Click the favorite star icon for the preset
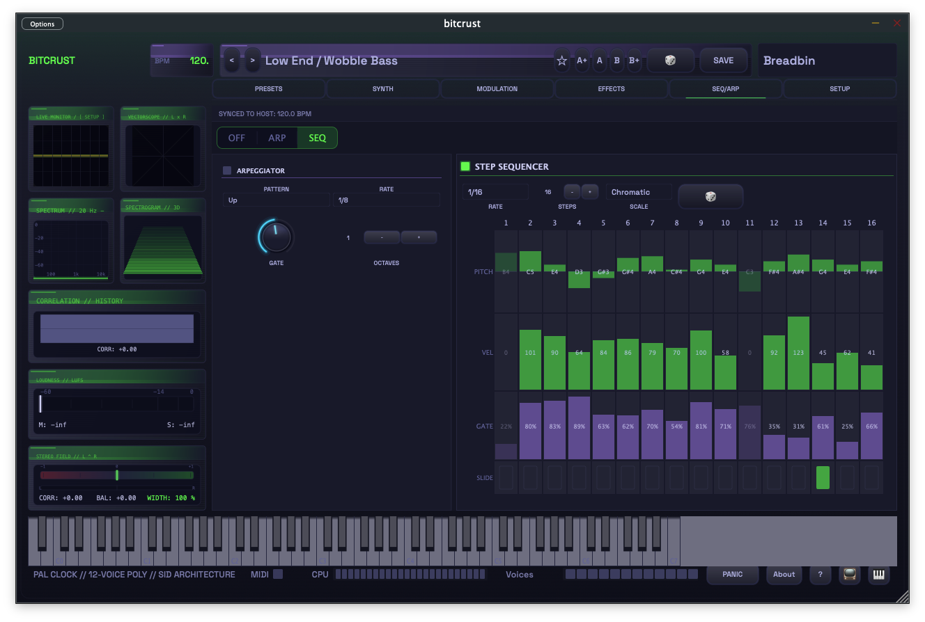The height and width of the screenshot is (622, 925). (x=561, y=61)
